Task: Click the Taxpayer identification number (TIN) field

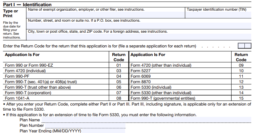Action: (218, 15)
